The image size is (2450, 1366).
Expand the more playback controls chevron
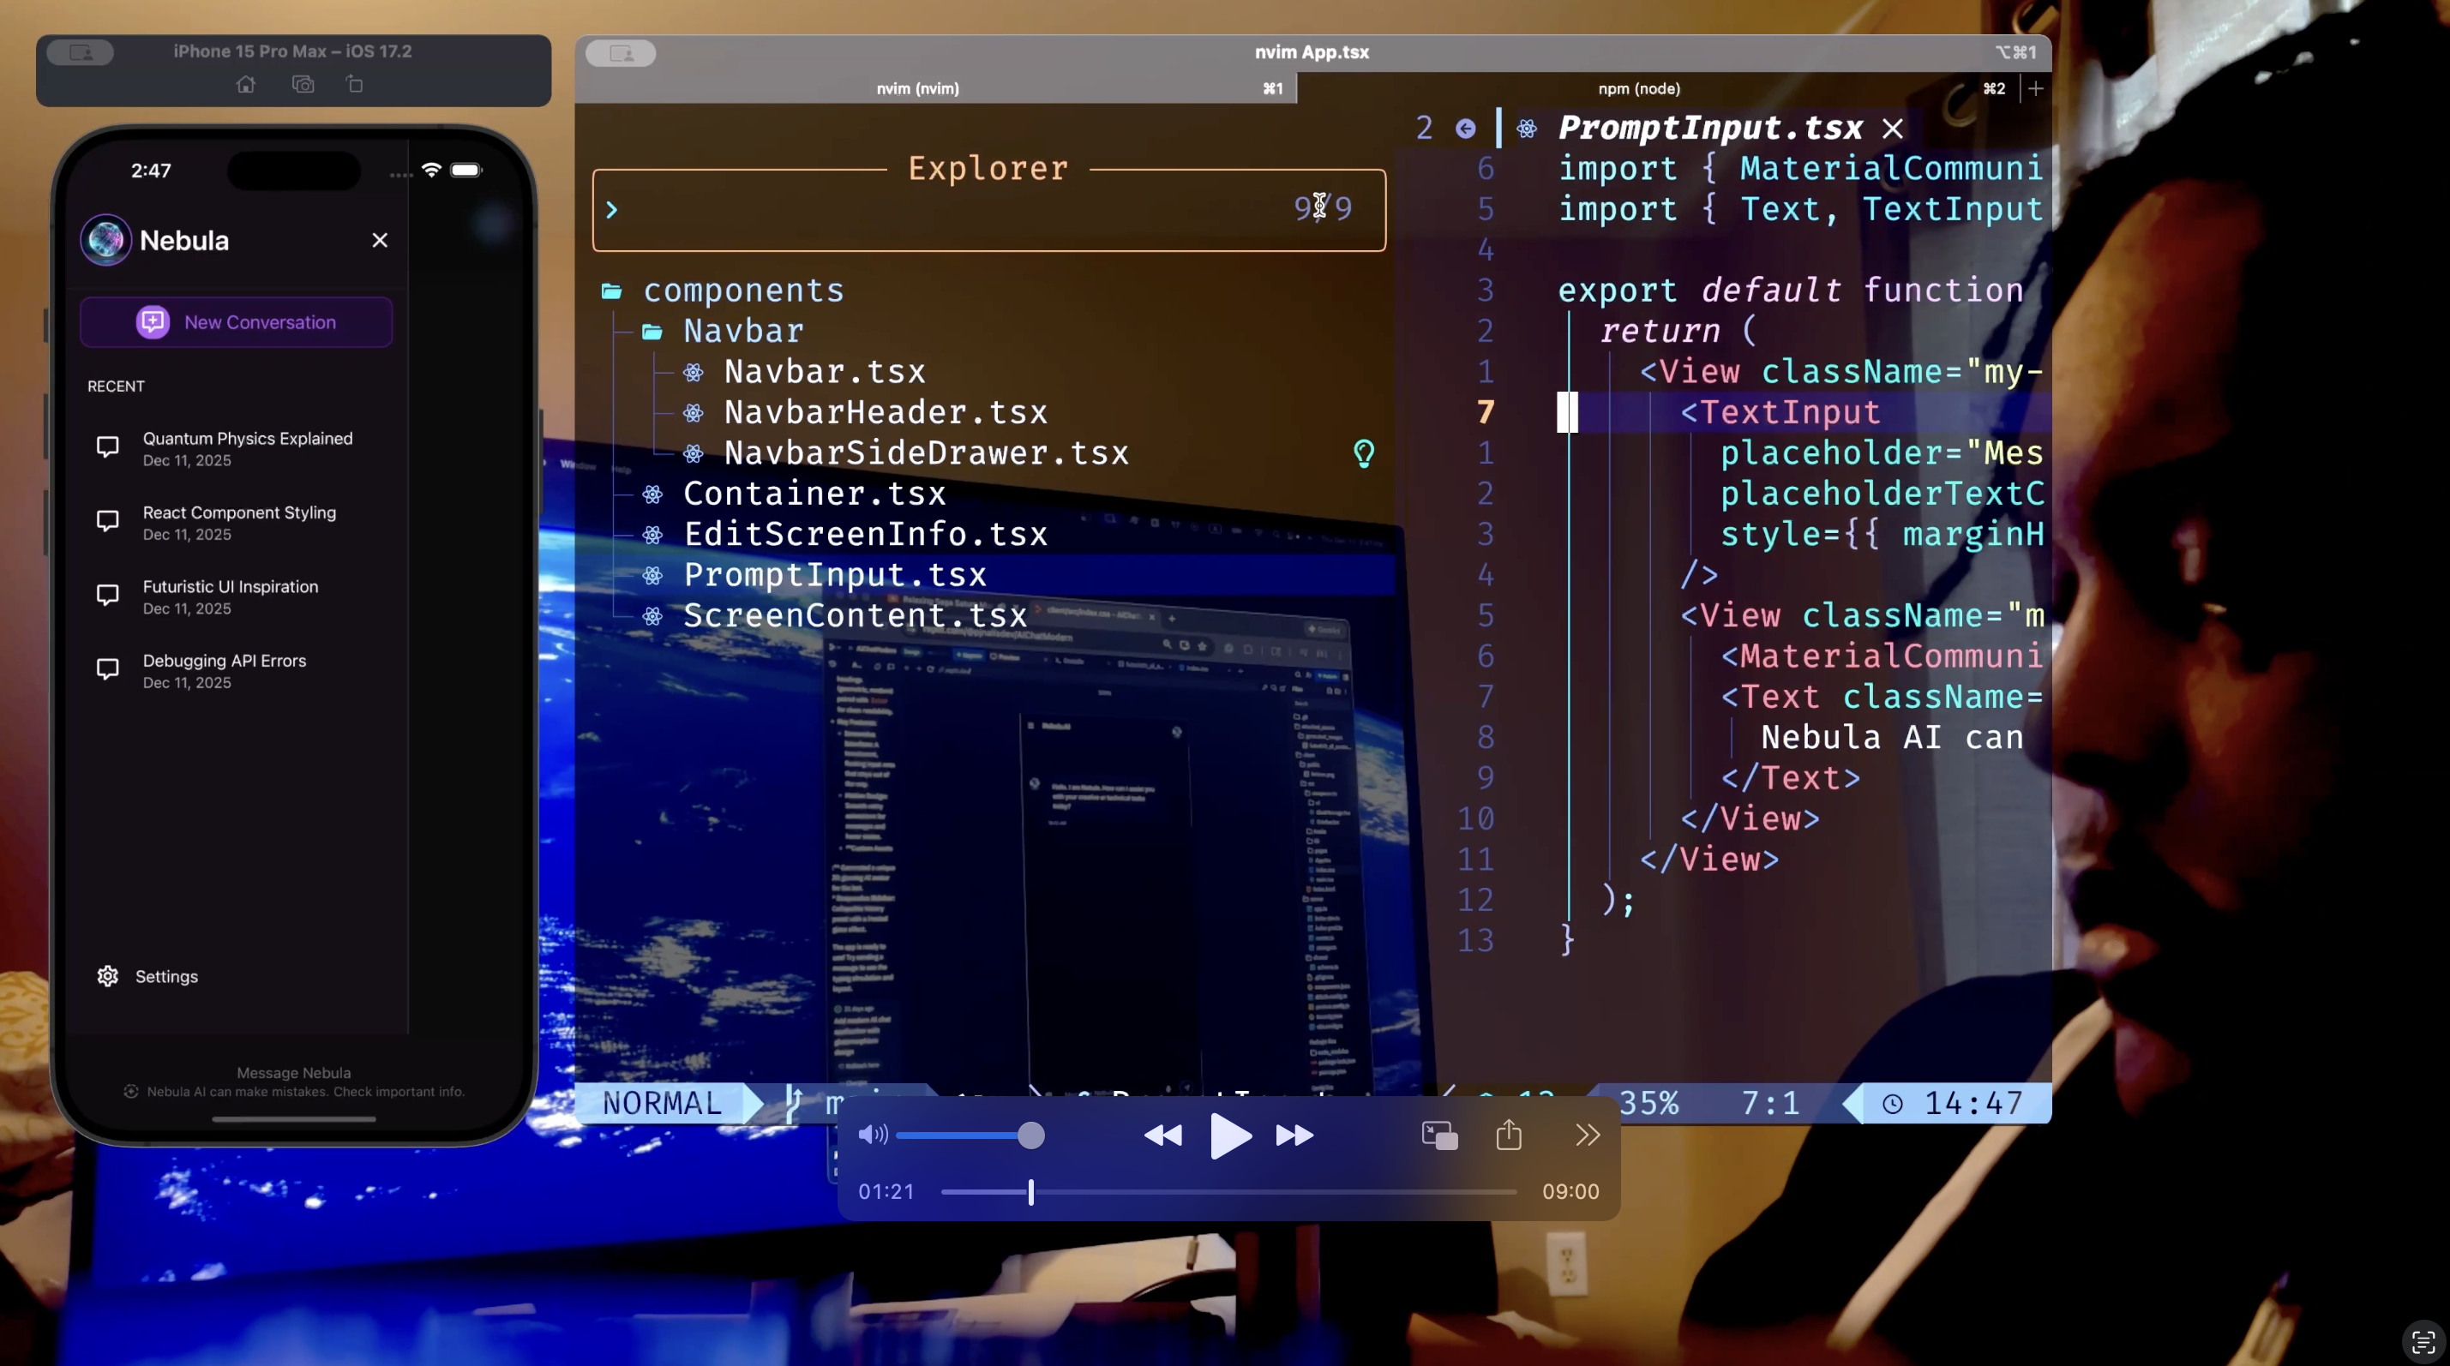pyautogui.click(x=1587, y=1135)
